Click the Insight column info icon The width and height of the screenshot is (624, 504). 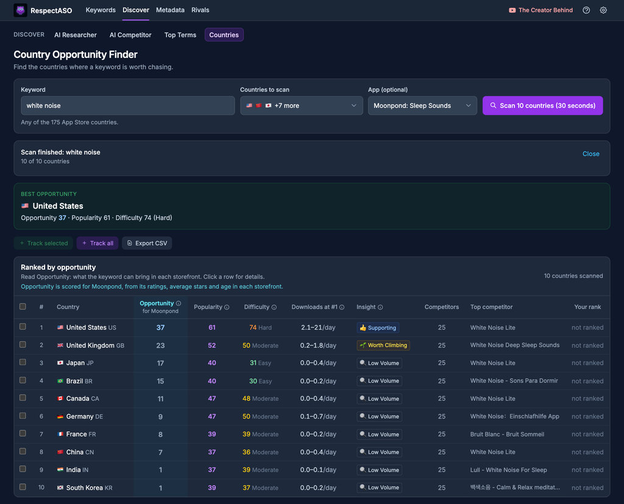pyautogui.click(x=380, y=307)
